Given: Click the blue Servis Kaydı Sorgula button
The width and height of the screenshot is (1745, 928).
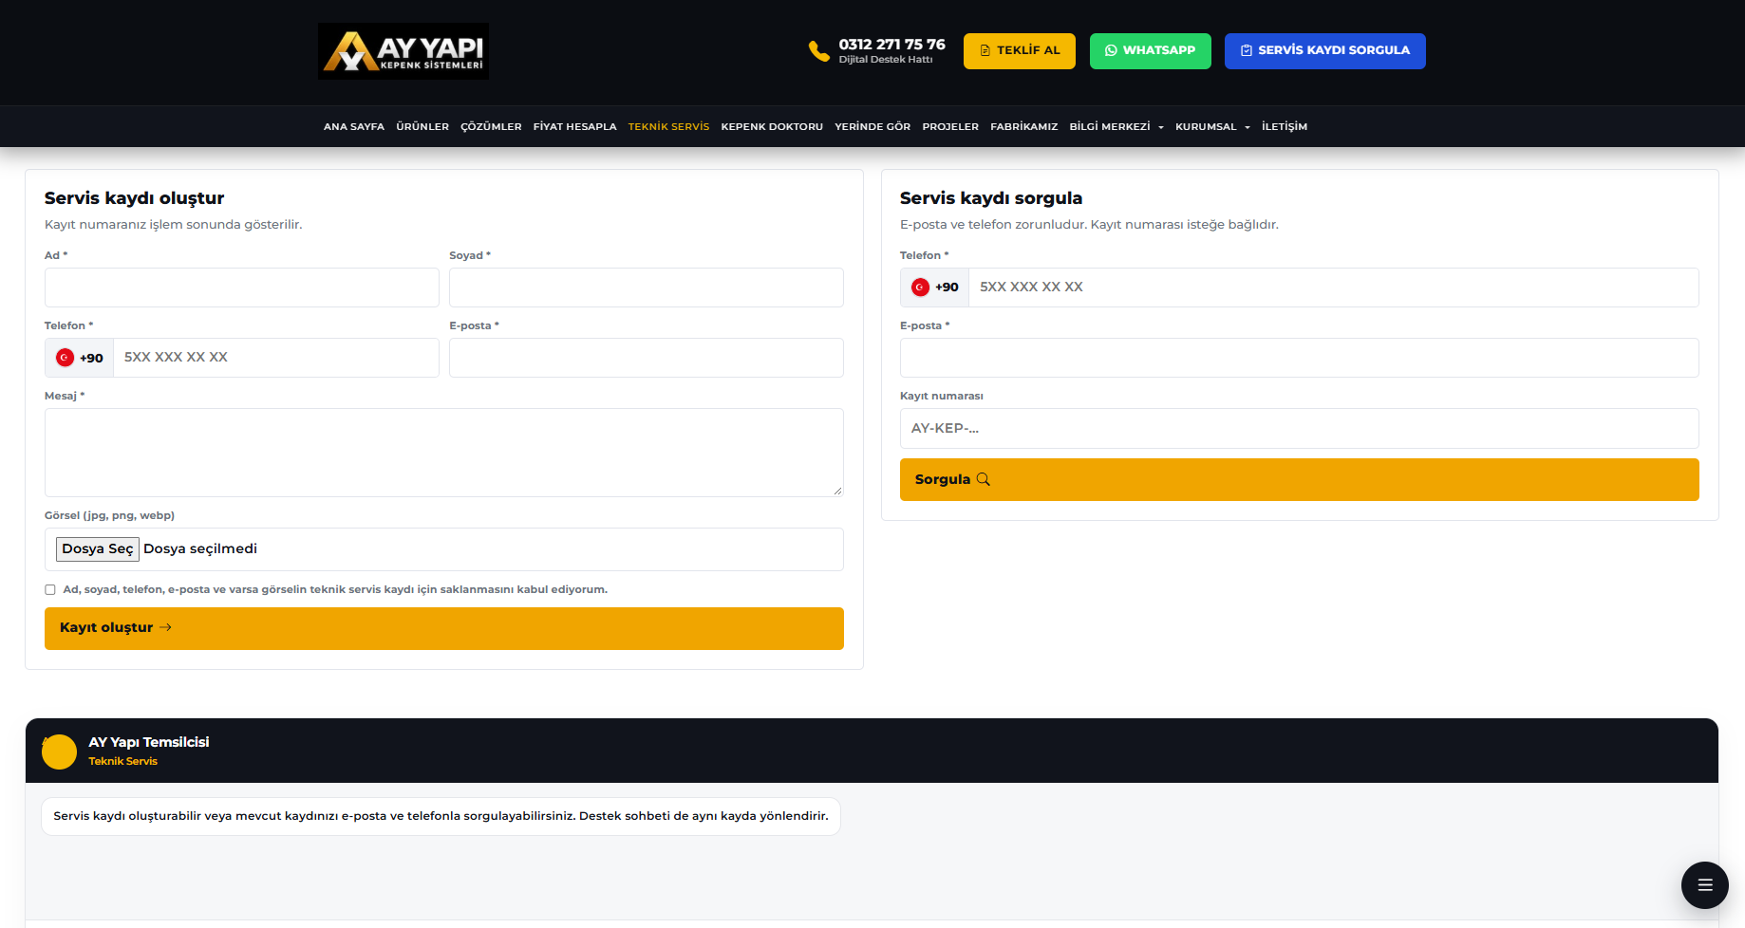Looking at the screenshot, I should (1325, 51).
